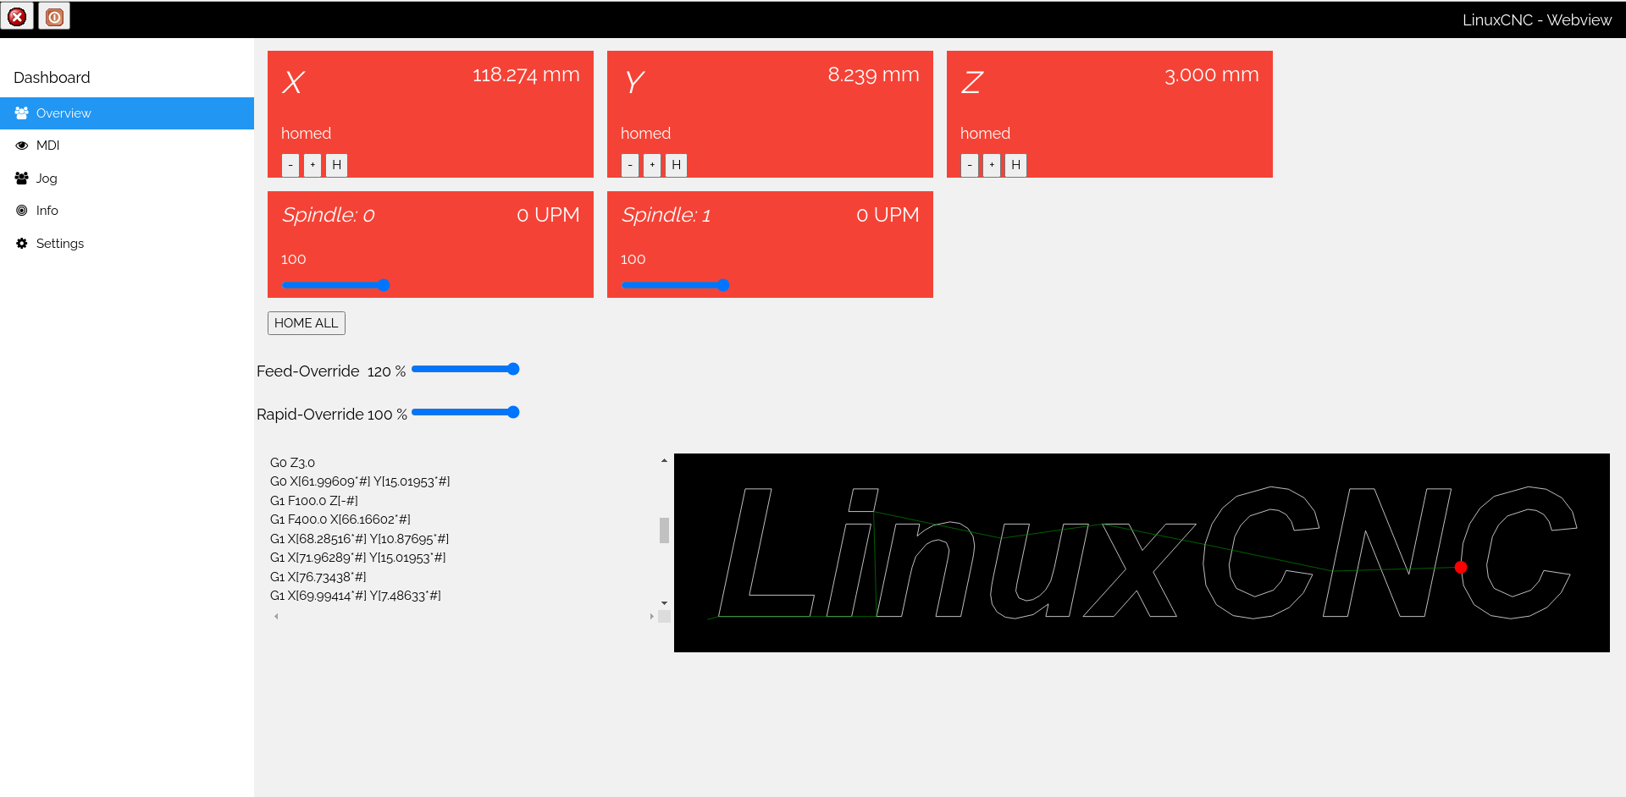Open the Info page
This screenshot has height=797, width=1626.
point(127,211)
